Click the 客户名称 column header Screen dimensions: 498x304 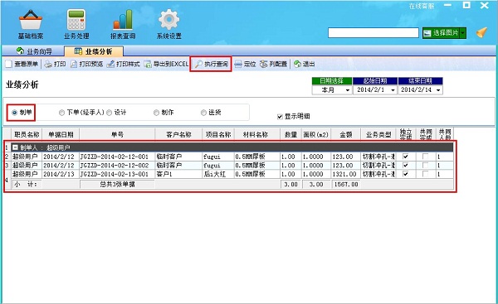point(178,134)
